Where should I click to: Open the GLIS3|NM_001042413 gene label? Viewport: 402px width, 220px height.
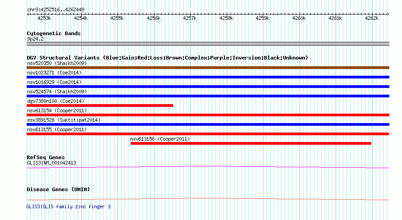(51, 163)
